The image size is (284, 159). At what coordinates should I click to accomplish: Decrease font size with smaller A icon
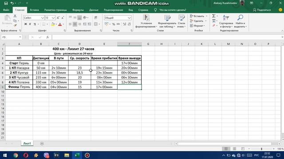pyautogui.click(x=63, y=18)
